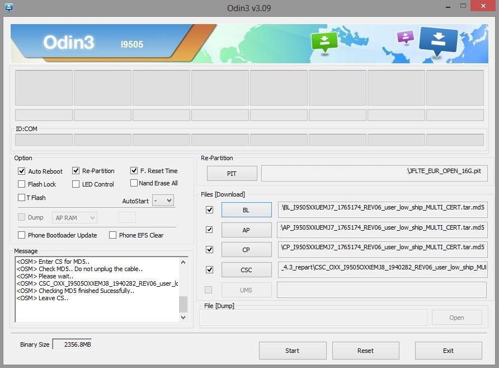Click 'Enter CS for MD5..' log line

(53, 262)
